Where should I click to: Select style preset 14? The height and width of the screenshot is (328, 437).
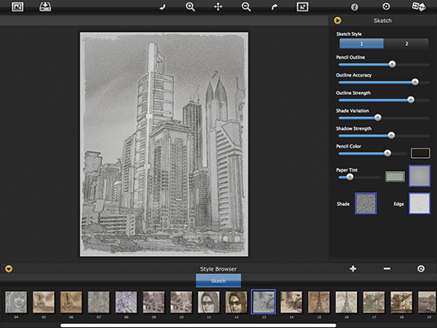pyautogui.click(x=292, y=302)
